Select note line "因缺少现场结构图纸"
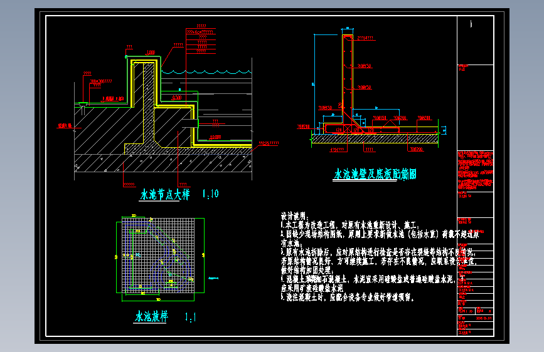544x352 pixels. tap(380, 234)
